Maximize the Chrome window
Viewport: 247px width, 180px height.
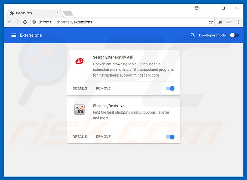pos(223,8)
